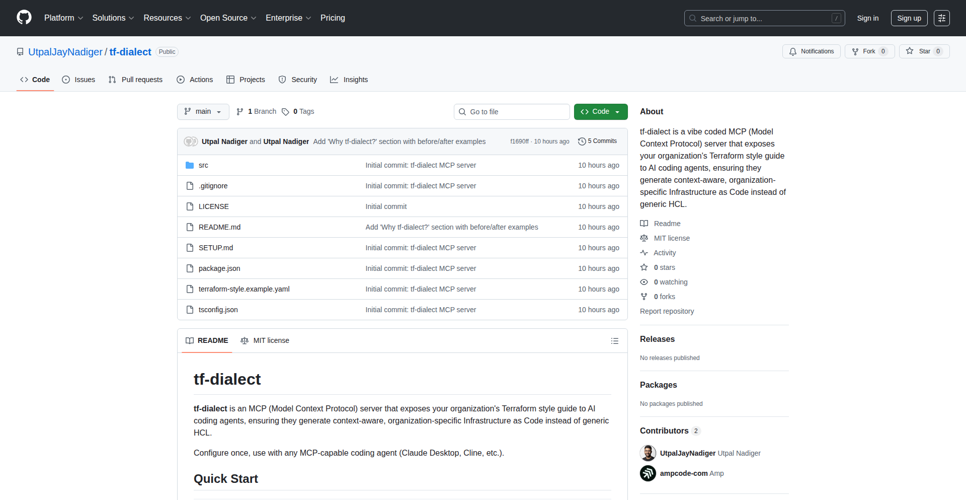Click the src folder icon
The image size is (966, 500).
pos(190,165)
